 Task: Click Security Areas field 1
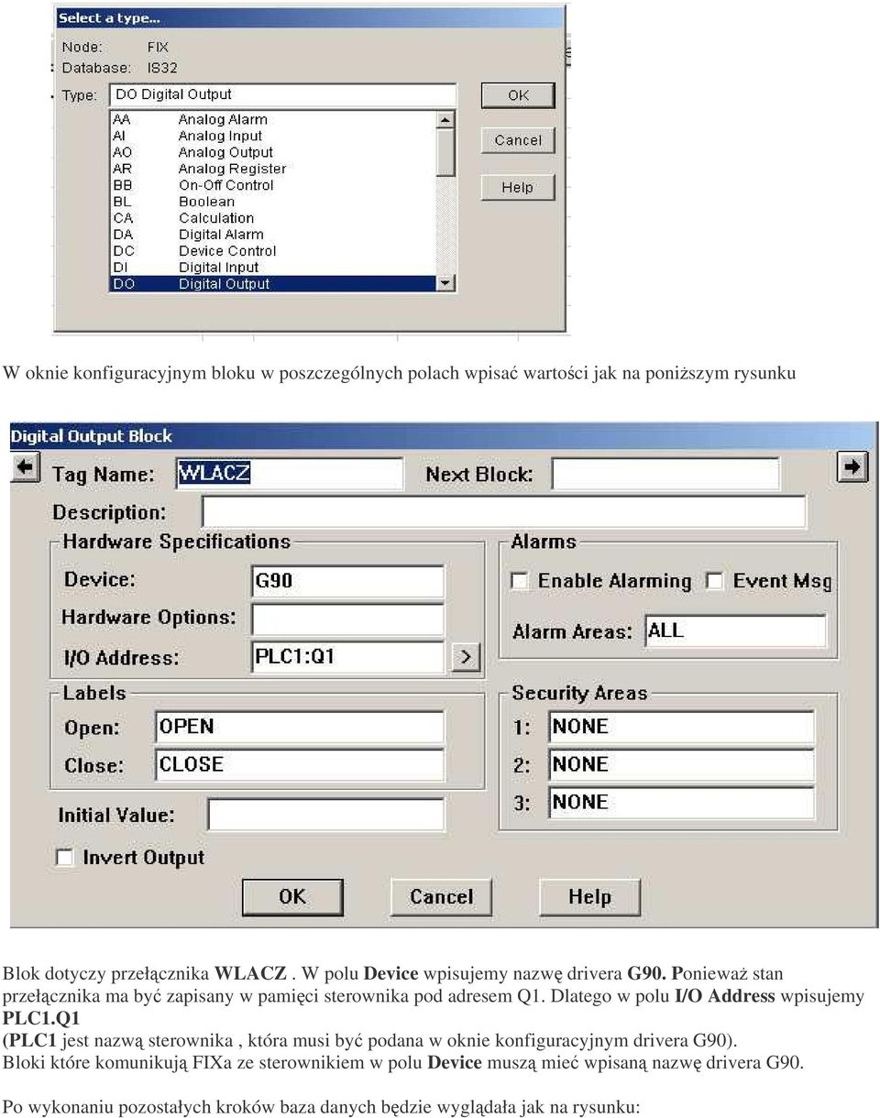(x=681, y=727)
